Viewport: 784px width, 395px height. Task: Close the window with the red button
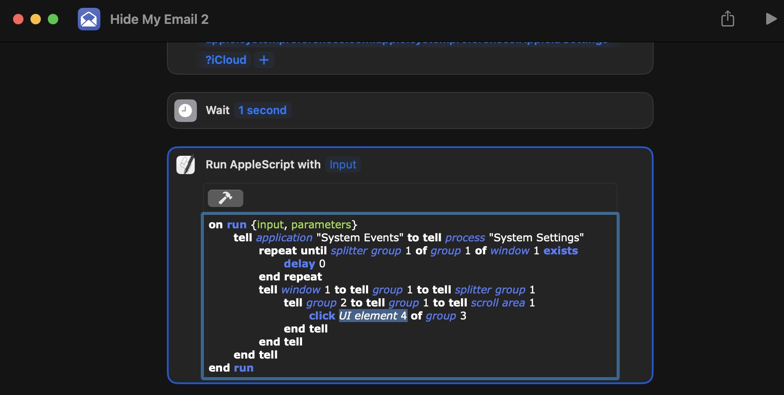(18, 19)
